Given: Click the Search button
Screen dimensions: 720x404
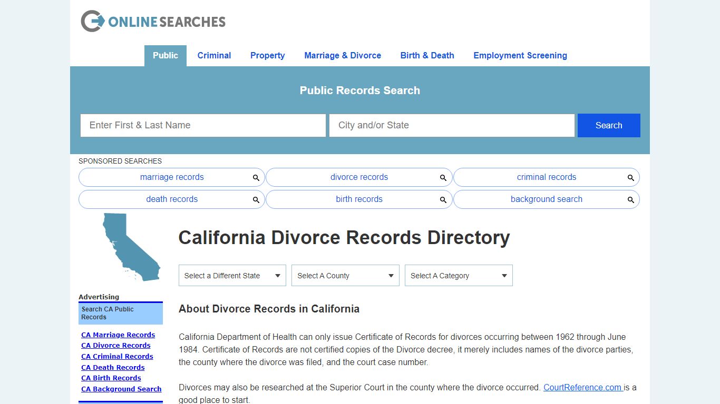Looking at the screenshot, I should pyautogui.click(x=608, y=125).
